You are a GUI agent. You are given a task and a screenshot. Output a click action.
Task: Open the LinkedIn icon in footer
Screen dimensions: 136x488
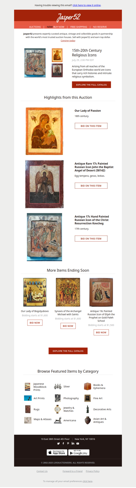coord(73,443)
